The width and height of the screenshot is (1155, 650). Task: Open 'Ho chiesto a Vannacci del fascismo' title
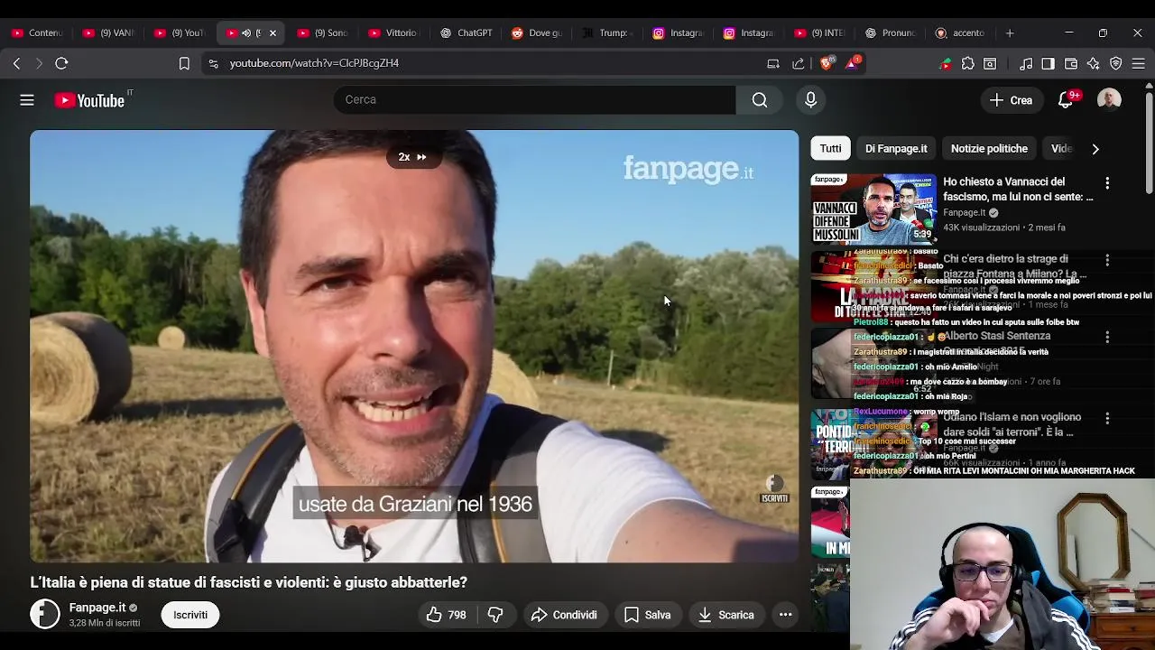coord(1018,189)
